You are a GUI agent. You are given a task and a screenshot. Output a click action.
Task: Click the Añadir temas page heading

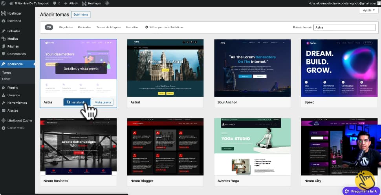55,15
